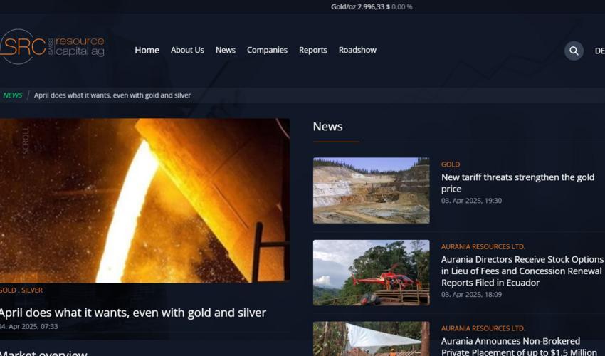Viewport: 605px width, 356px height.
Task: Open the Roadshow page
Action: [x=357, y=50]
